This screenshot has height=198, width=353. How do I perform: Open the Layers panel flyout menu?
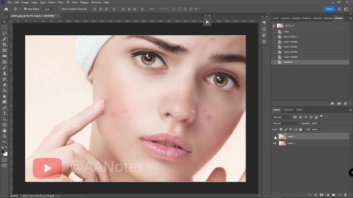pos(350,110)
